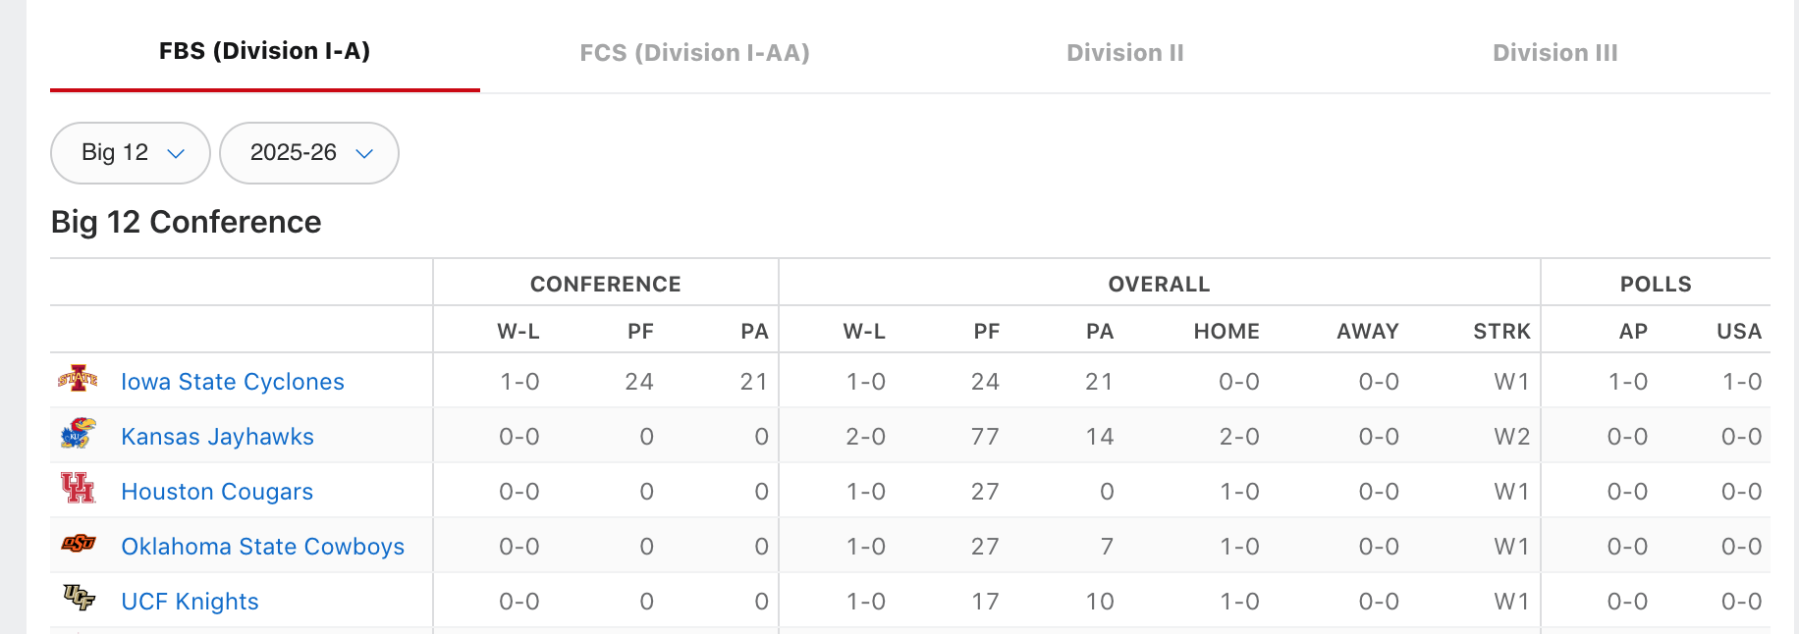The height and width of the screenshot is (634, 1799).
Task: Click the UCF Knights logo icon
Action: pyautogui.click(x=78, y=598)
